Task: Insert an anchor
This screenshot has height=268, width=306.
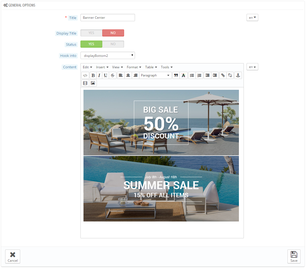Action: 238,76
